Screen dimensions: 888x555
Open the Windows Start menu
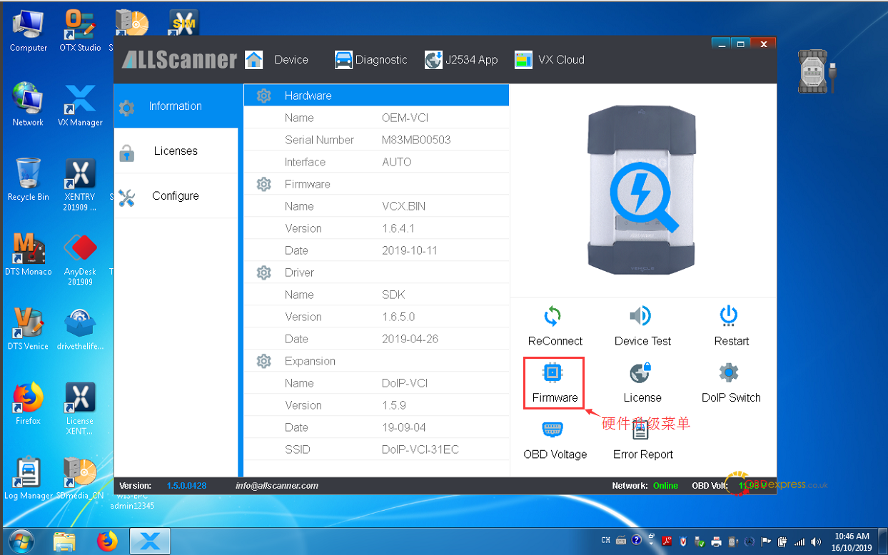(x=21, y=541)
